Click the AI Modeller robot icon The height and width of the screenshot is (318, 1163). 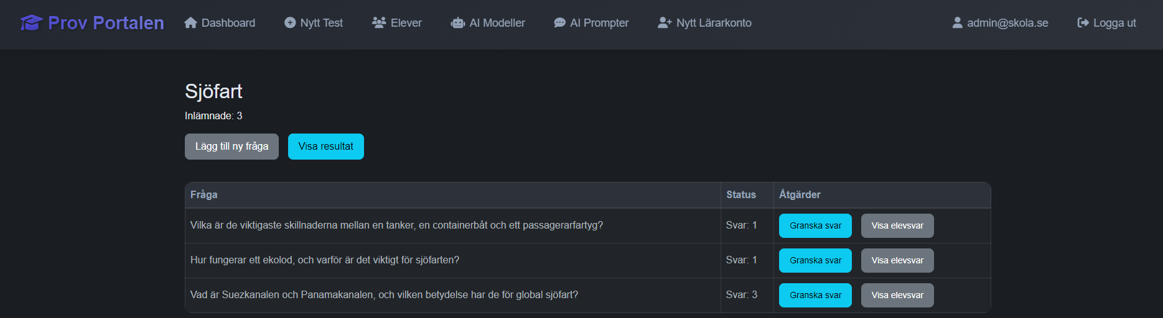click(458, 23)
